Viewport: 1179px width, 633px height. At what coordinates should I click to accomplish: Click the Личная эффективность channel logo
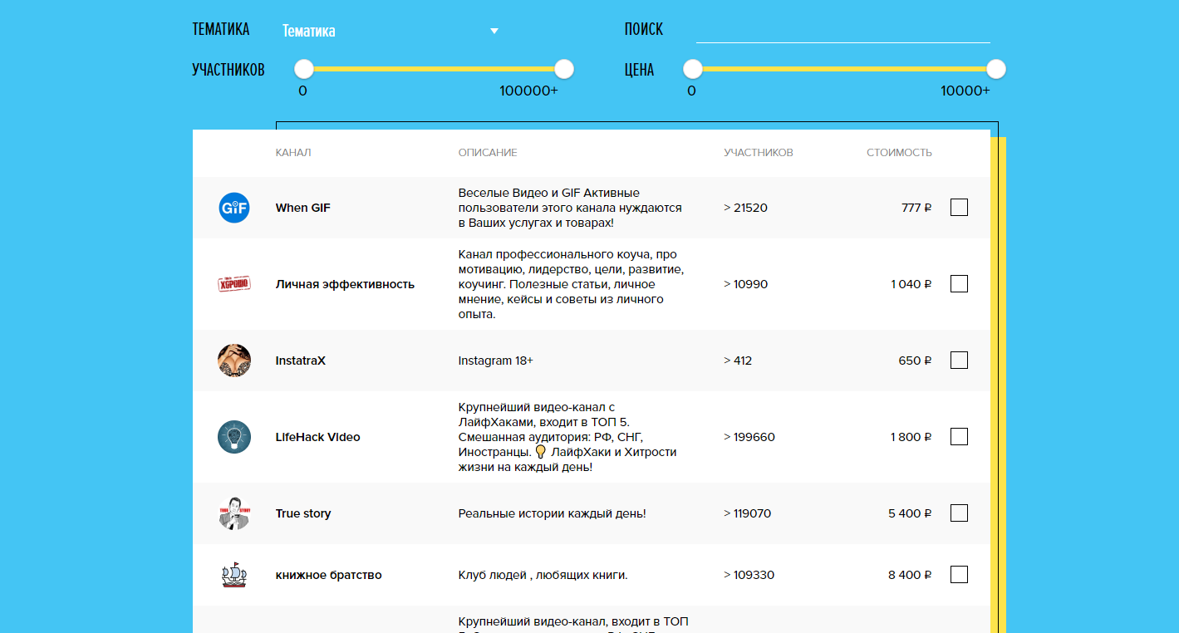(234, 284)
